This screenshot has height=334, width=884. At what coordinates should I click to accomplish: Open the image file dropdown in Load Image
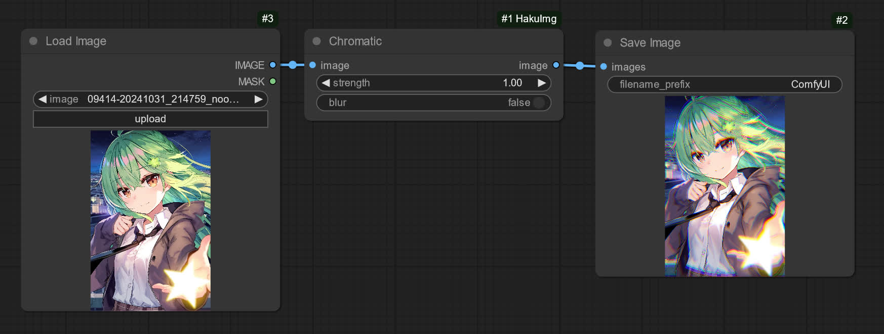tap(150, 99)
